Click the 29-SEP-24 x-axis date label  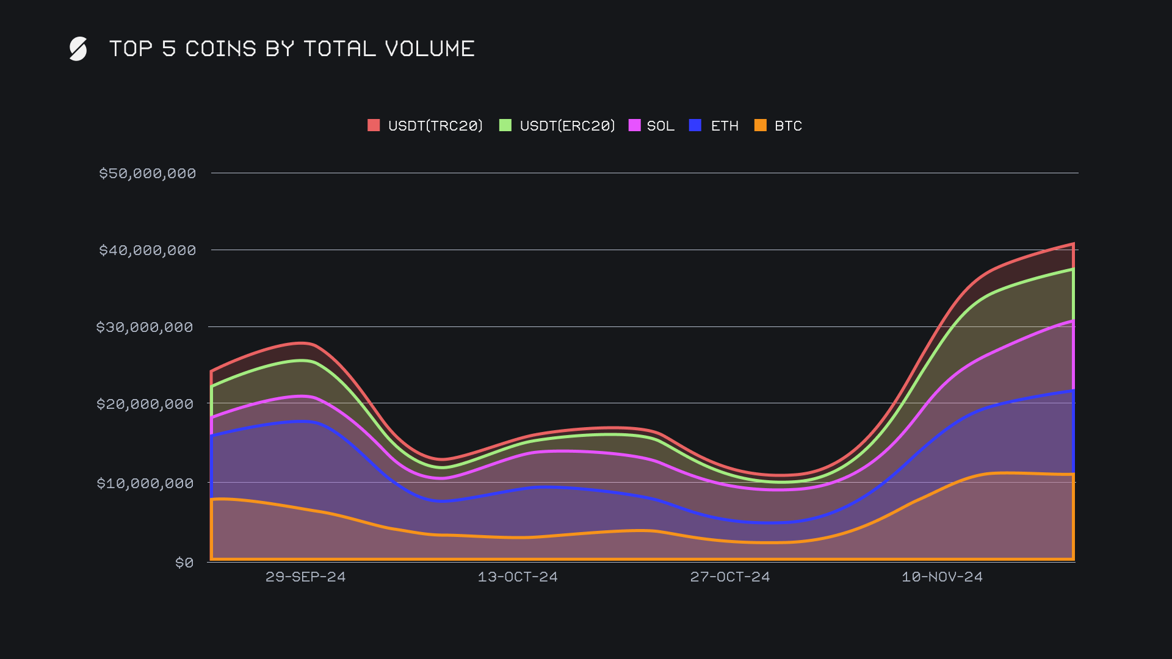click(x=305, y=577)
